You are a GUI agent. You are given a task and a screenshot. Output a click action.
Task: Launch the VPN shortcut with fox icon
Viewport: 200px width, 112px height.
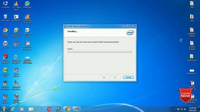point(5,99)
